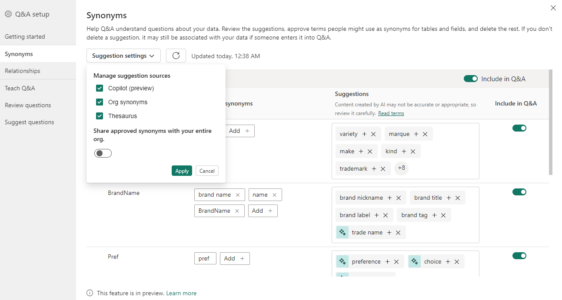Image resolution: width=562 pixels, height=300 pixels.
Task: Open the Suggestion settings dropdown
Action: tap(123, 56)
